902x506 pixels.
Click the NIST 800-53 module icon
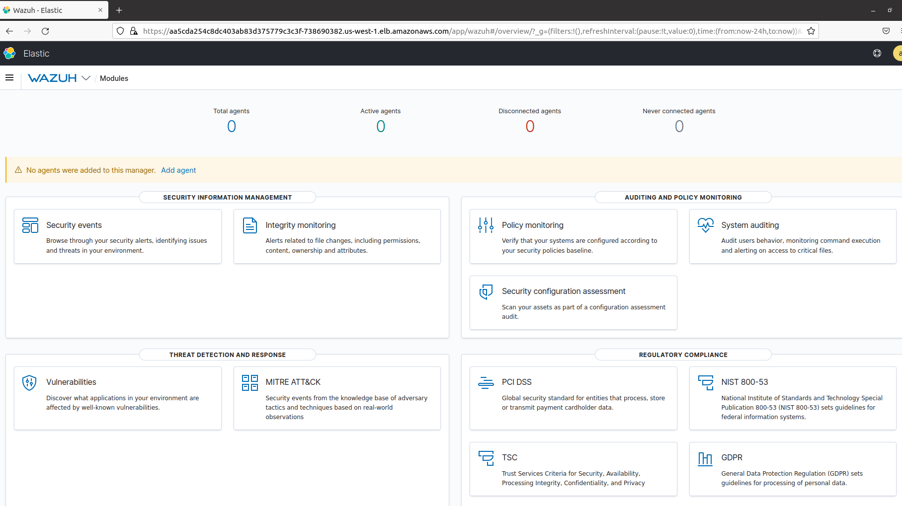pyautogui.click(x=705, y=382)
